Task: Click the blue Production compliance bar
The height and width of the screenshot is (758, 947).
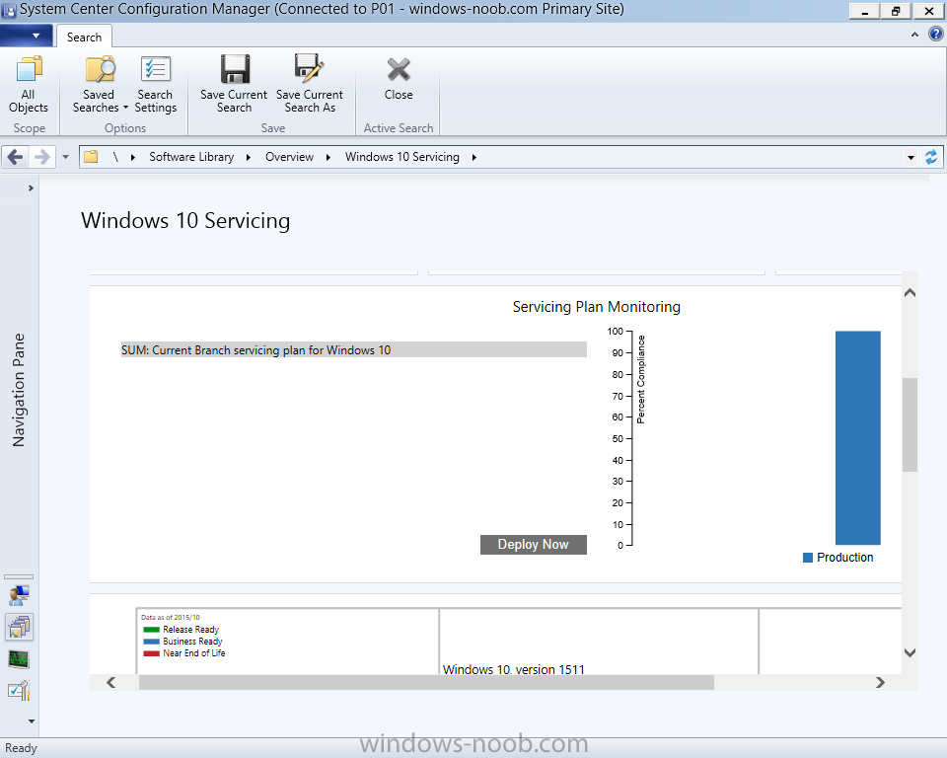Action: pyautogui.click(x=857, y=437)
